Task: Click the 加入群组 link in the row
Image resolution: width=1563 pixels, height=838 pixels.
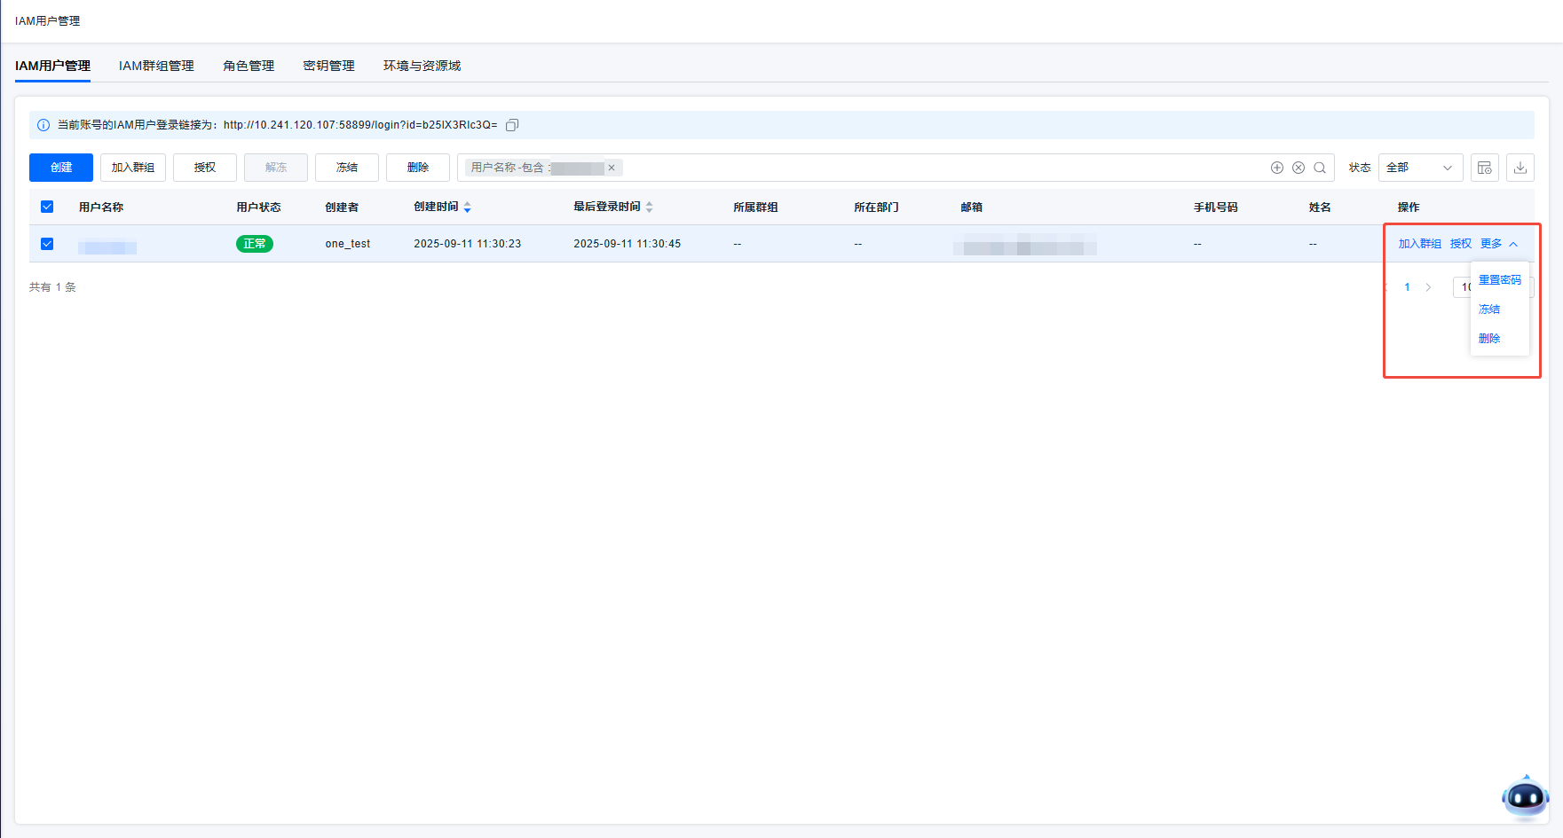Action: pyautogui.click(x=1419, y=244)
